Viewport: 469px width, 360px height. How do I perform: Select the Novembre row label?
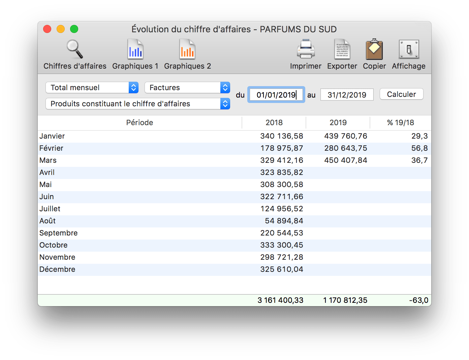pyautogui.click(x=57, y=257)
